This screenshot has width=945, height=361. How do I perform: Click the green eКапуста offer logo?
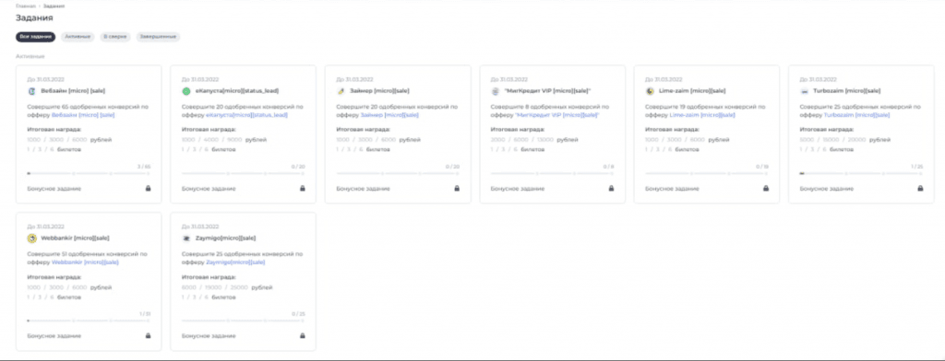coord(186,91)
